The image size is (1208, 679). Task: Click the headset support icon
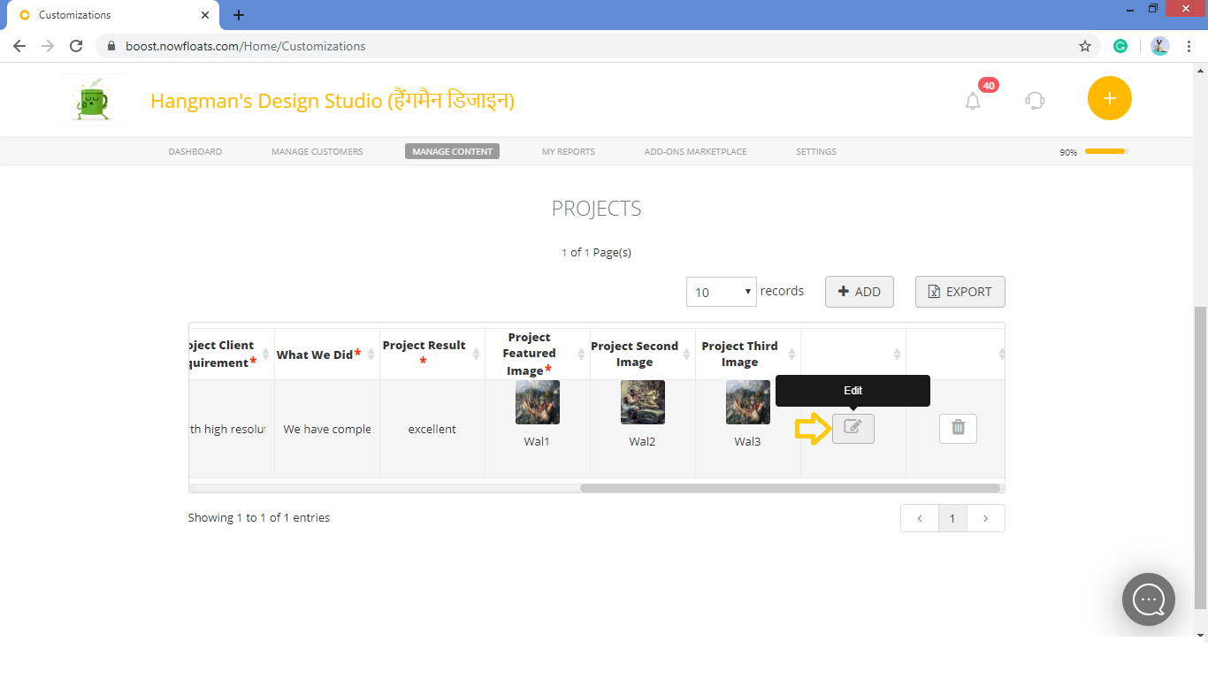click(x=1035, y=100)
